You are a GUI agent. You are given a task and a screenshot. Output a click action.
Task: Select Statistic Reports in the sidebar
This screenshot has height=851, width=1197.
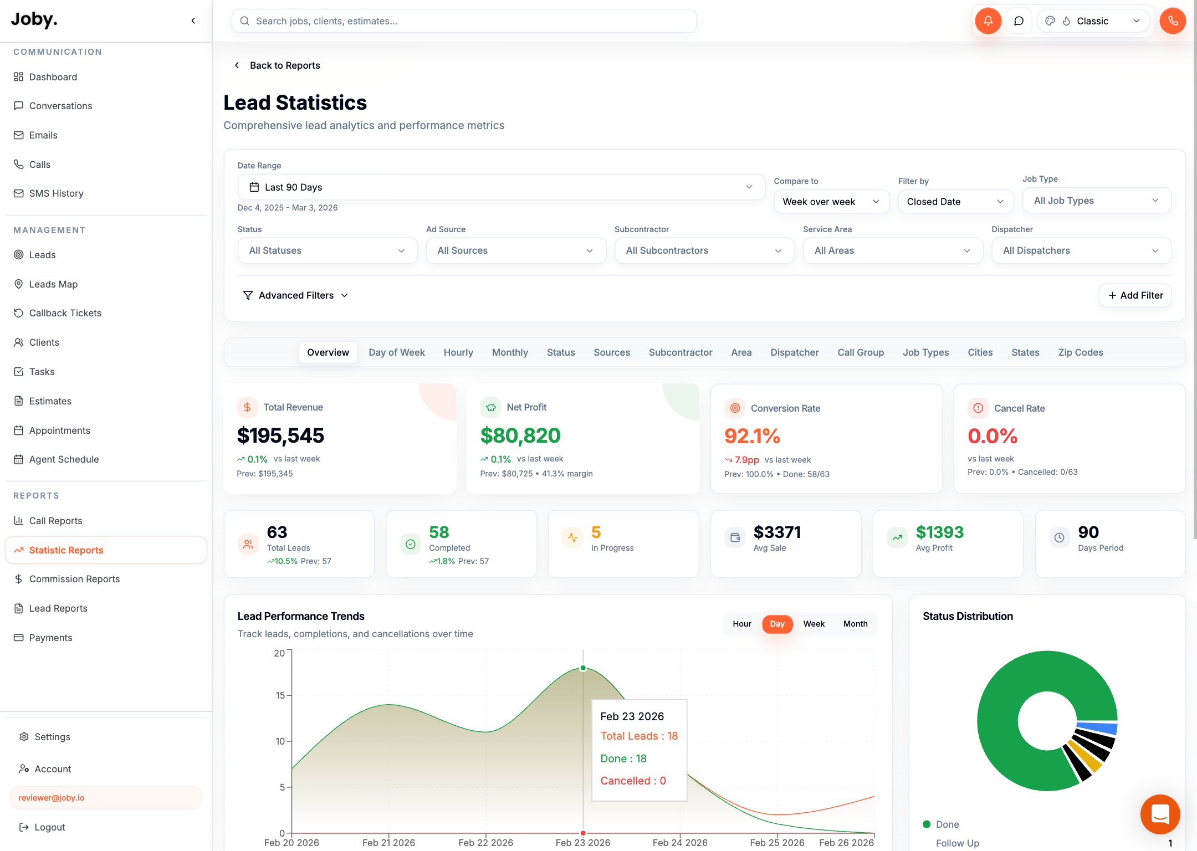105,550
